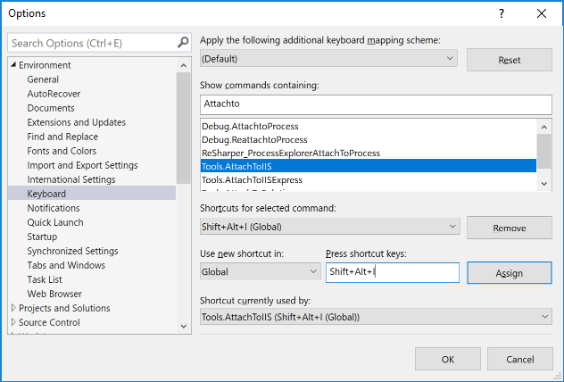Select the General options page
Image resolution: width=564 pixels, height=382 pixels.
[x=43, y=79]
